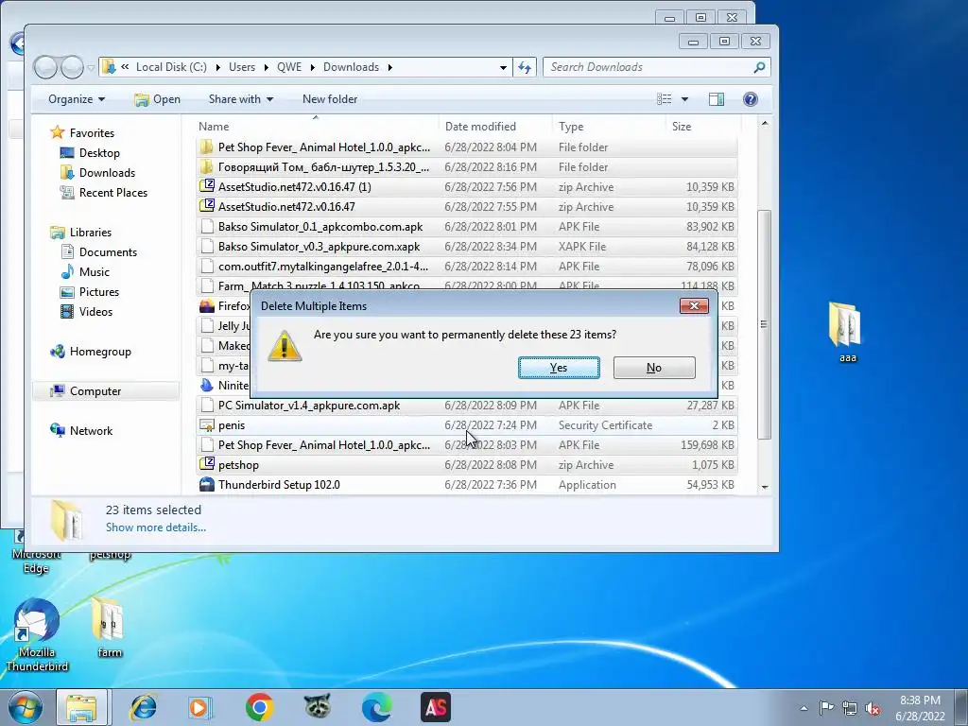Select Thunderbird Setup 102.0 application icon

207,485
